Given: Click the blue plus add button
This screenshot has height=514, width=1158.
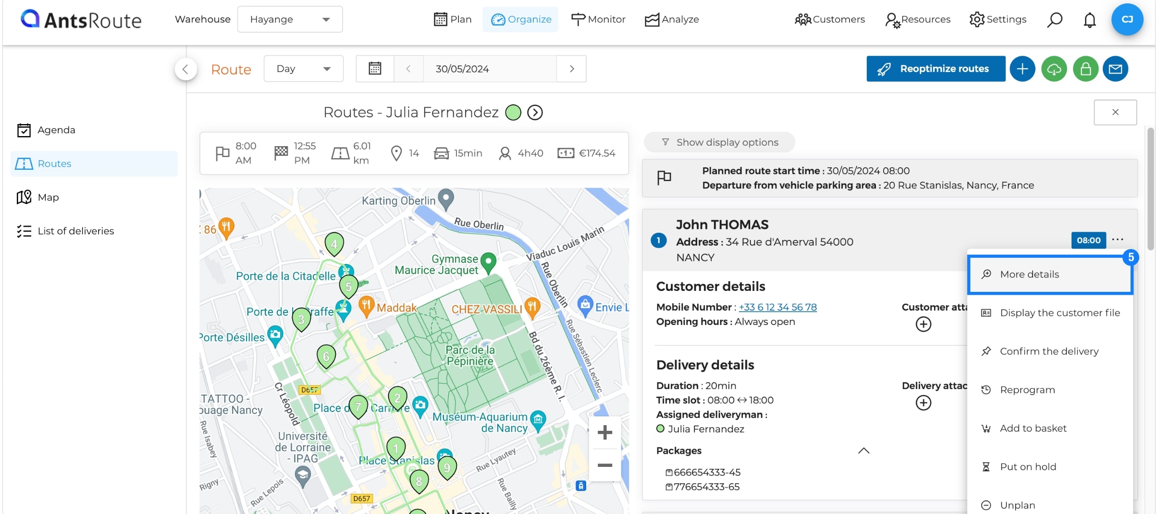Looking at the screenshot, I should 1022,69.
